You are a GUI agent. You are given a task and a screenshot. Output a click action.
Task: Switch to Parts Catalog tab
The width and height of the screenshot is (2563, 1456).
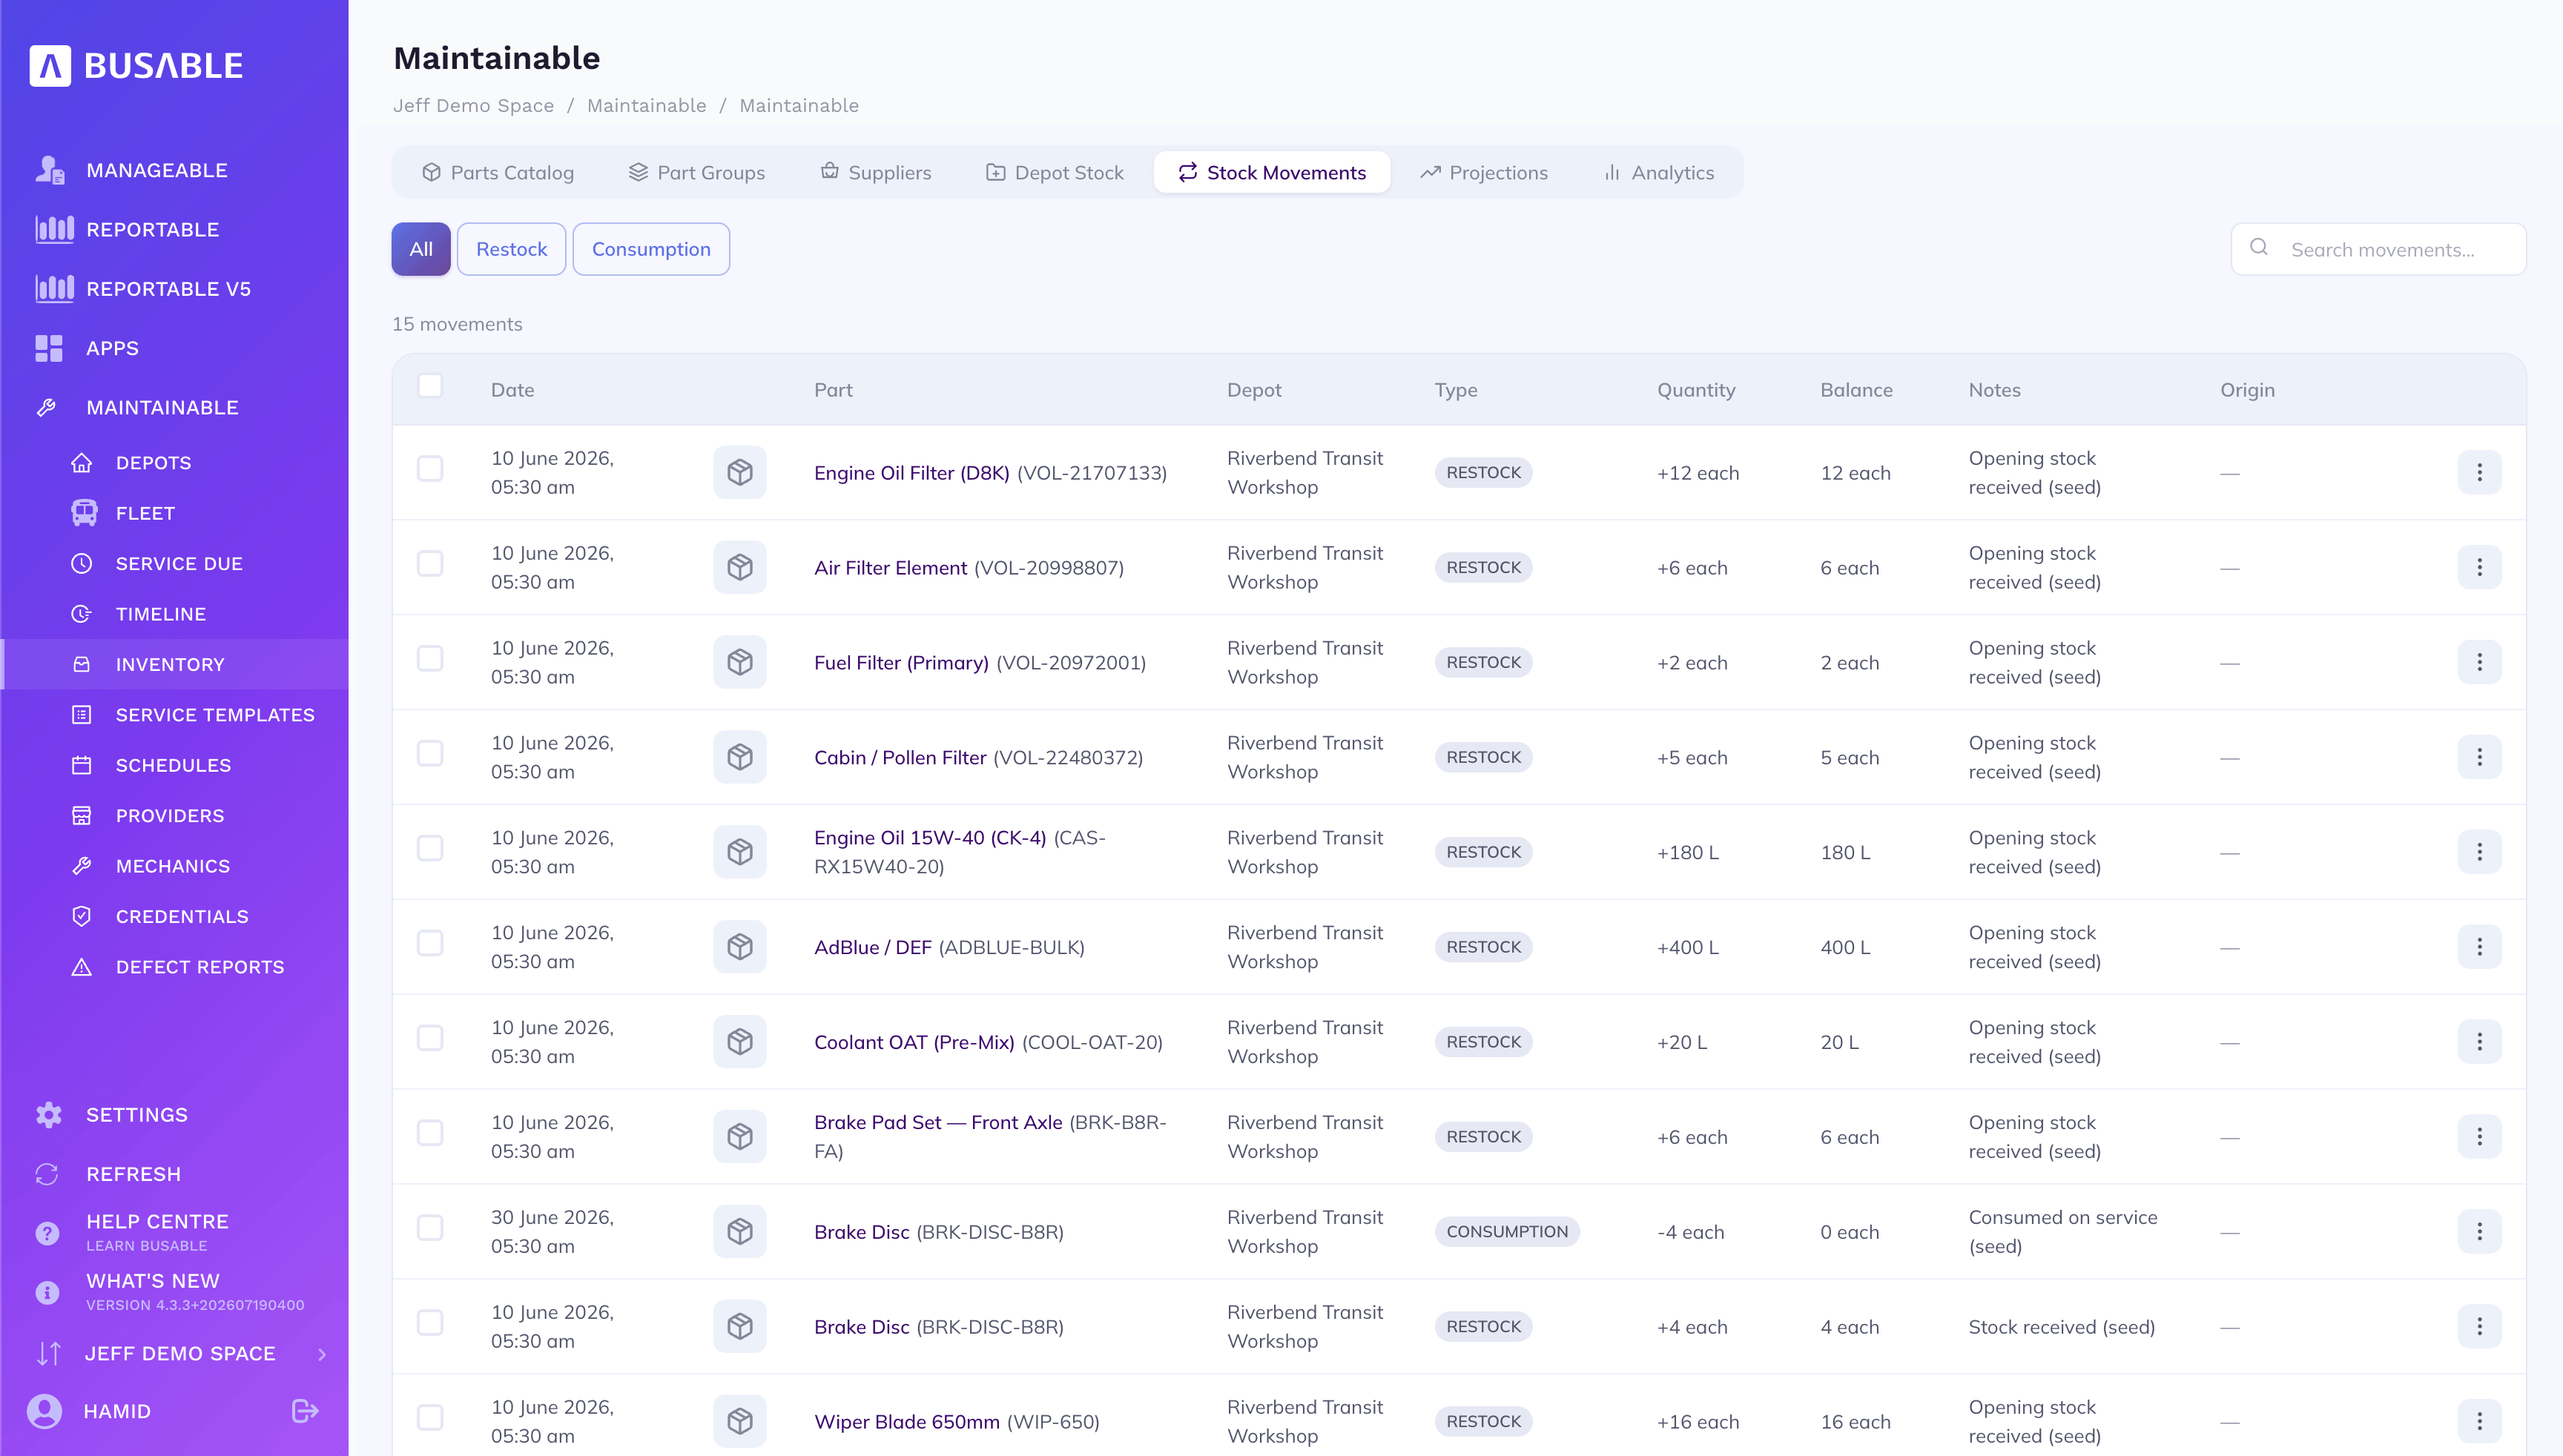click(x=497, y=172)
